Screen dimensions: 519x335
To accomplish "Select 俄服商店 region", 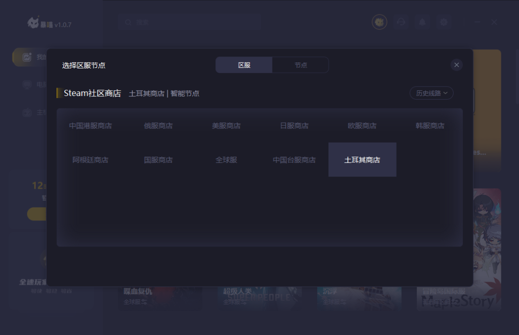I will [158, 125].
